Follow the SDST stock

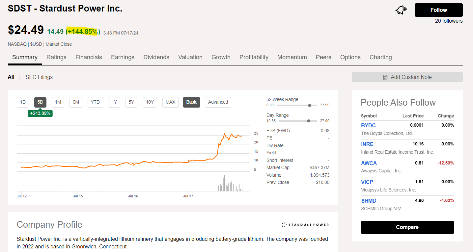click(438, 10)
